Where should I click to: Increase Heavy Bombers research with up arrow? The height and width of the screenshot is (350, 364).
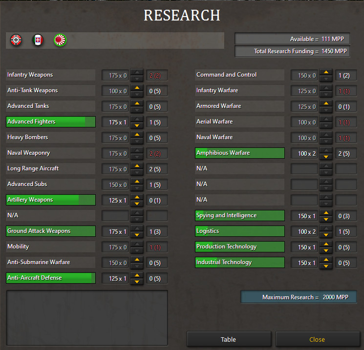pos(137,135)
